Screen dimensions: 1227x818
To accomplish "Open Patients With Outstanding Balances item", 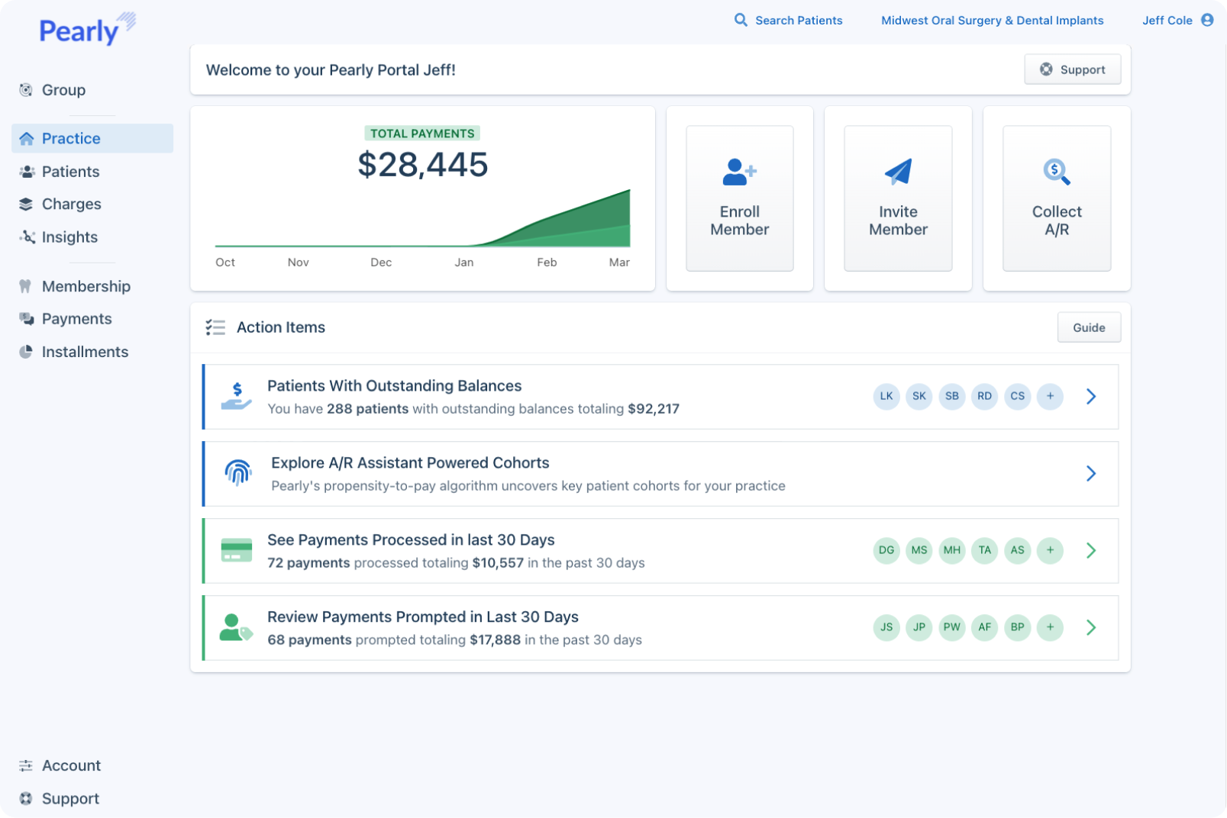I will (660, 397).
